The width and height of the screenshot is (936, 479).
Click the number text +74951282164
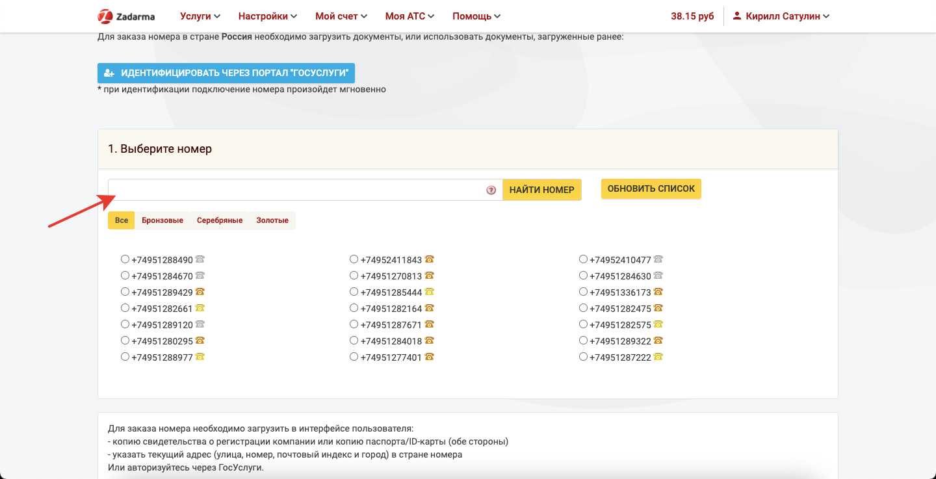coord(391,308)
